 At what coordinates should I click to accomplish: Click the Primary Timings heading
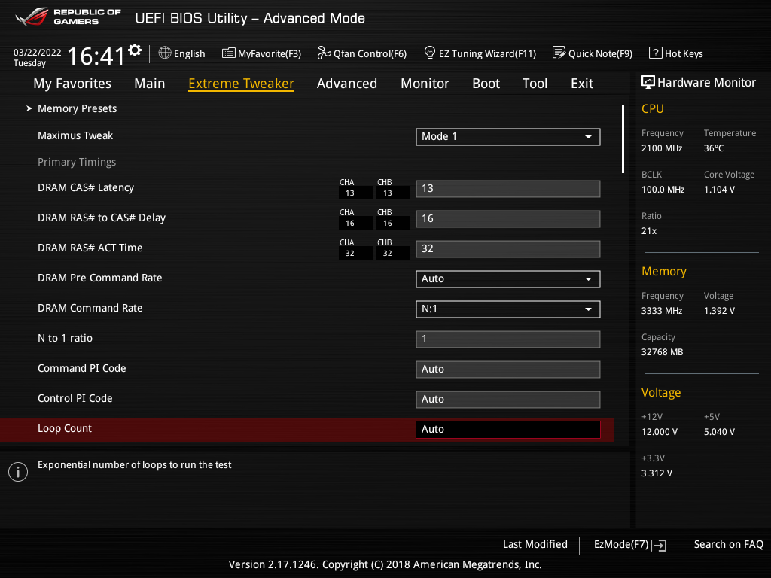click(77, 163)
